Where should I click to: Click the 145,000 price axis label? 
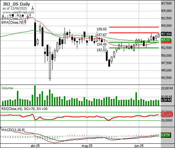[166, 70]
